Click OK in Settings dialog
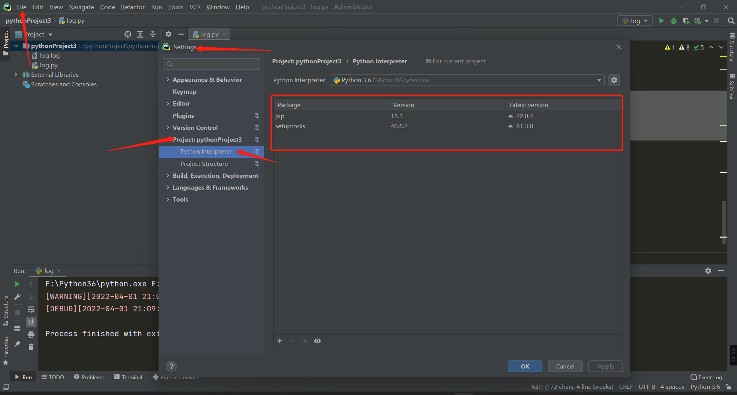Screen dimensions: 737x395 525,366
